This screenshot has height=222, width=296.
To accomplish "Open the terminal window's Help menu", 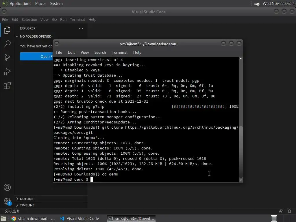I will pyautogui.click(x=137, y=53).
